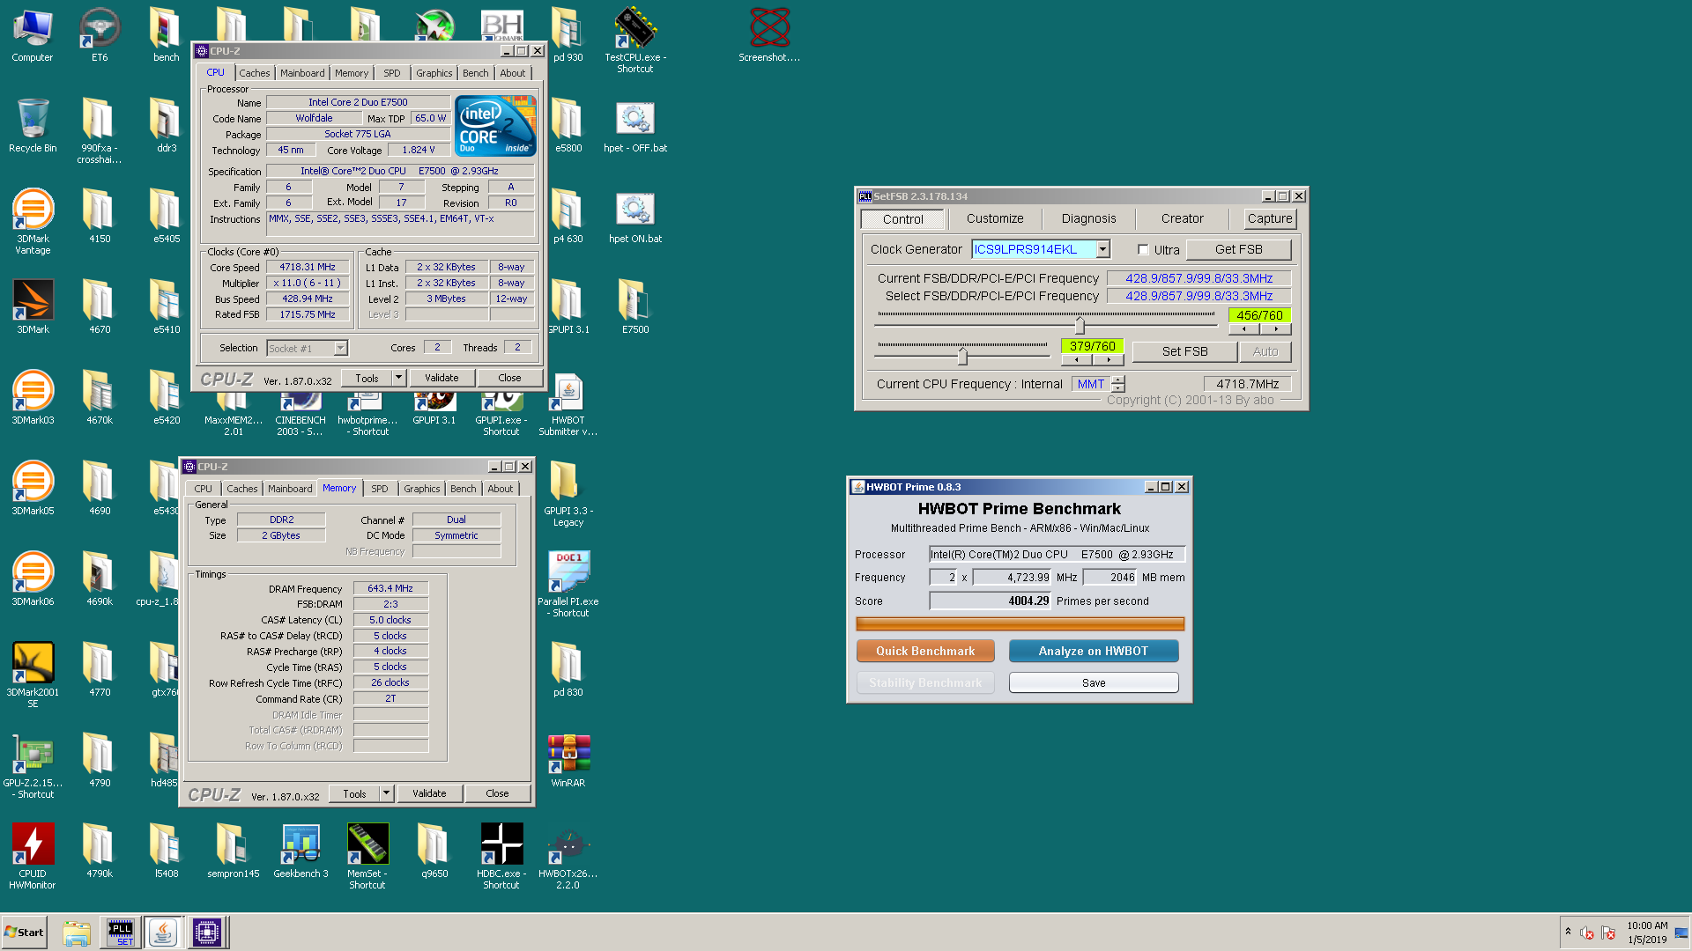Launch Geekbench 3 desktop icon
Image resolution: width=1692 pixels, height=951 pixels.
(301, 851)
